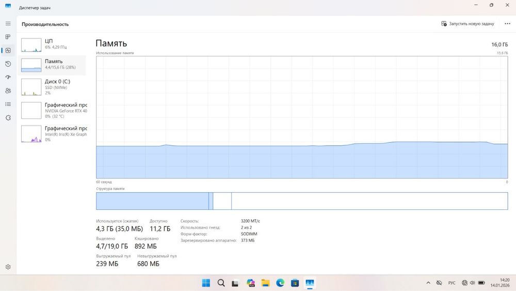This screenshot has width=516, height=291.
Task: Show hidden system tray icons chevron
Action: 428,283
